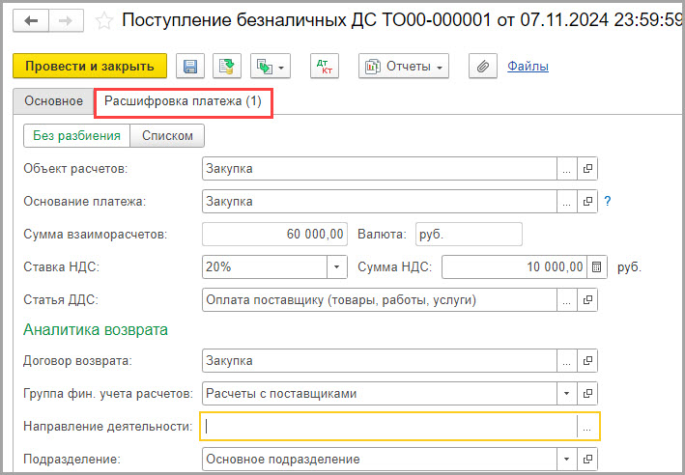Image resolution: width=685 pixels, height=475 pixels.
Task: Go back with left arrow
Action: pyautogui.click(x=31, y=20)
